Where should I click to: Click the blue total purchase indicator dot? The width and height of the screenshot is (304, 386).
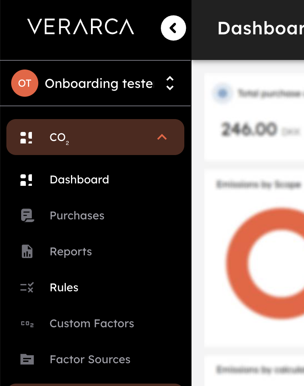[223, 93]
